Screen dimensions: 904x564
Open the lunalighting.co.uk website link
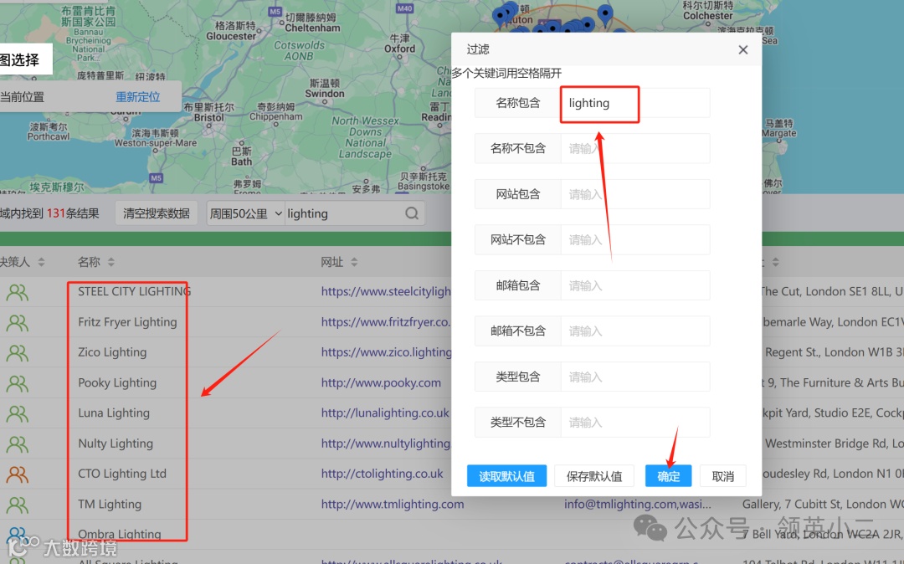[384, 413]
